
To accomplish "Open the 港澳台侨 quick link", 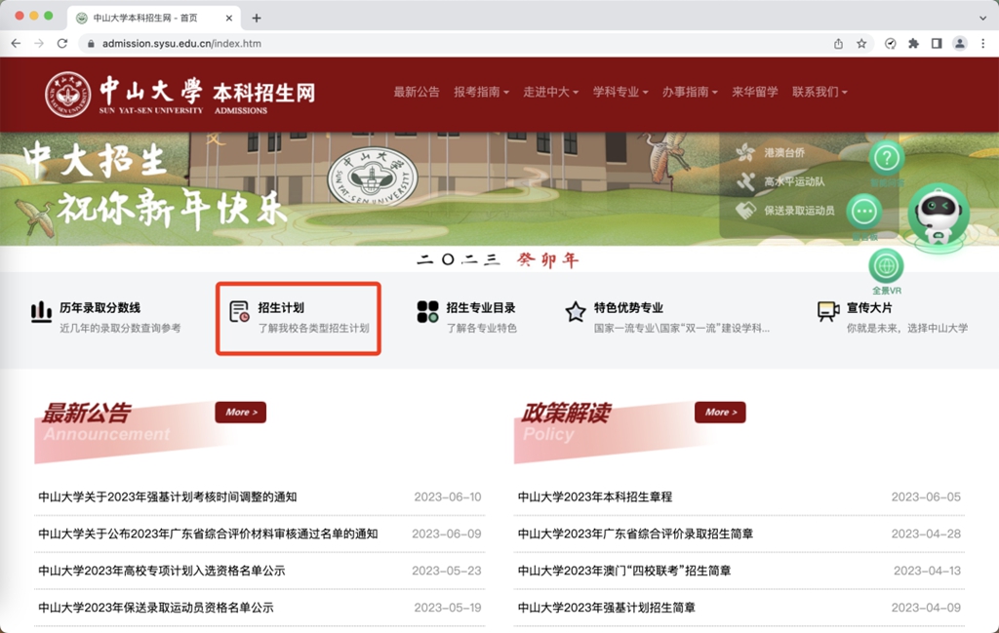I will point(784,153).
